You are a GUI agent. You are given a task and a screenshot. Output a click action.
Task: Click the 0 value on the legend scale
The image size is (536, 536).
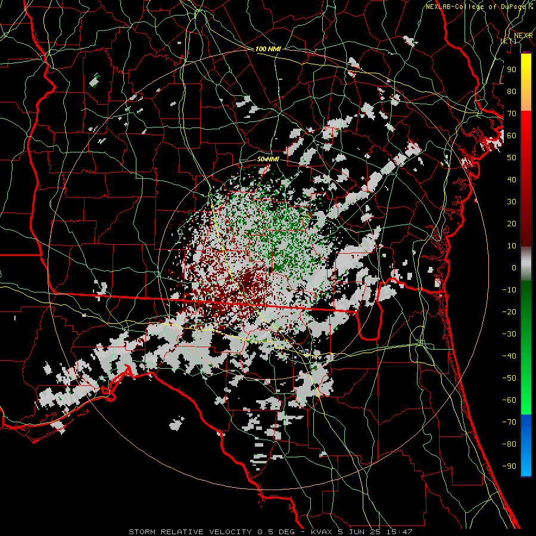coord(514,267)
